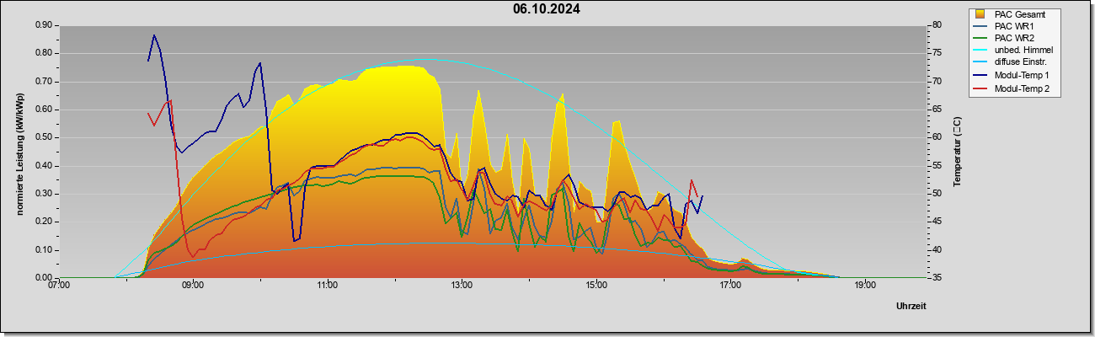Click the Temperatur axis title on right

point(957,152)
